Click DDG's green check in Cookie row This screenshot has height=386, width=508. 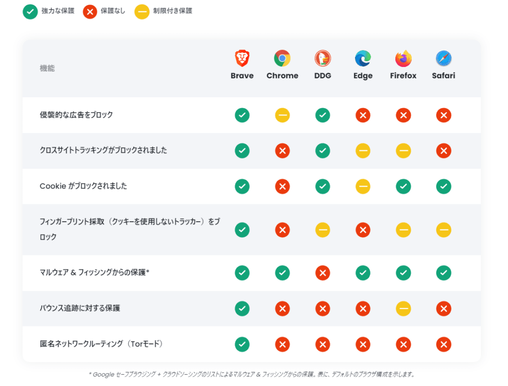(x=322, y=187)
